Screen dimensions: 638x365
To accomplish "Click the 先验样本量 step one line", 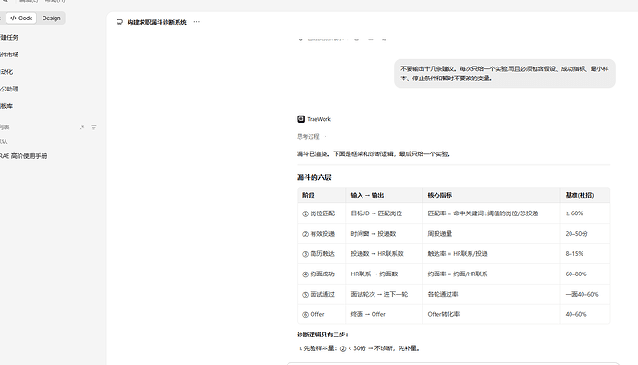I will 359,348.
